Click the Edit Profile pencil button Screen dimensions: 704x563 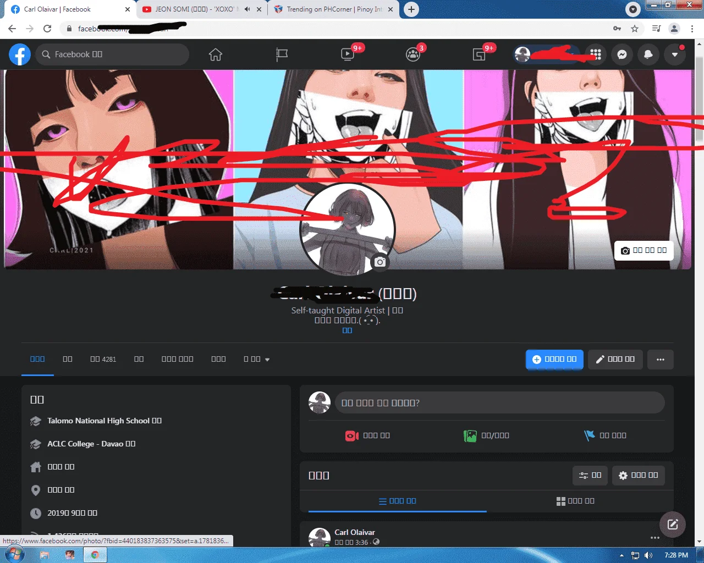[x=615, y=360]
